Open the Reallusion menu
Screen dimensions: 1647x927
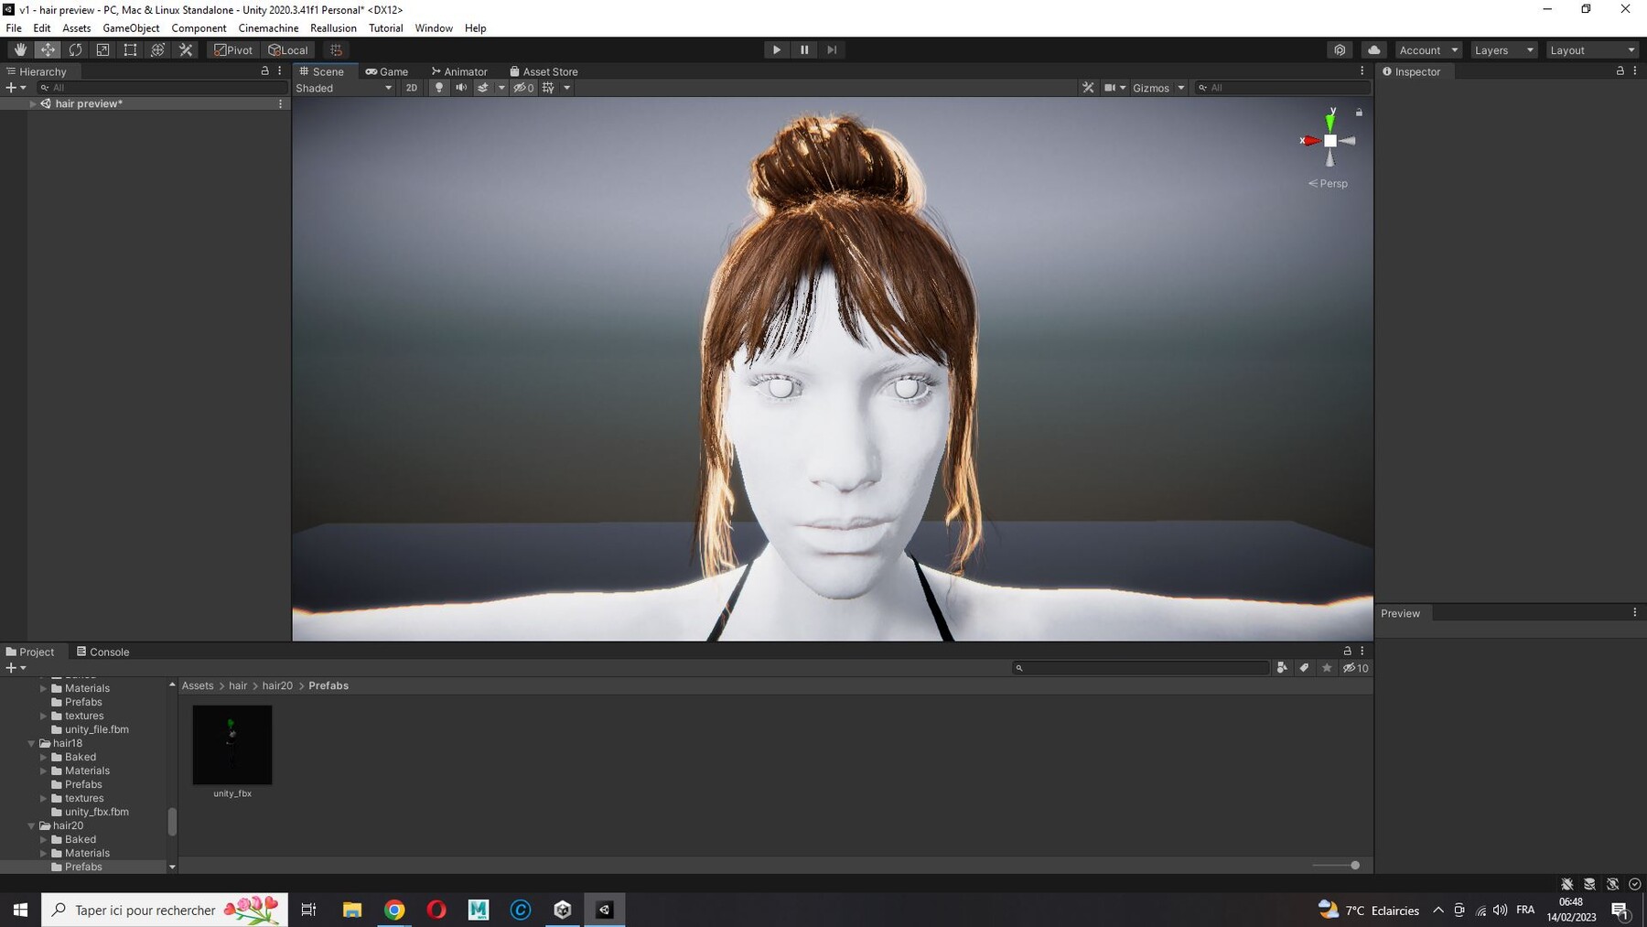pos(333,28)
